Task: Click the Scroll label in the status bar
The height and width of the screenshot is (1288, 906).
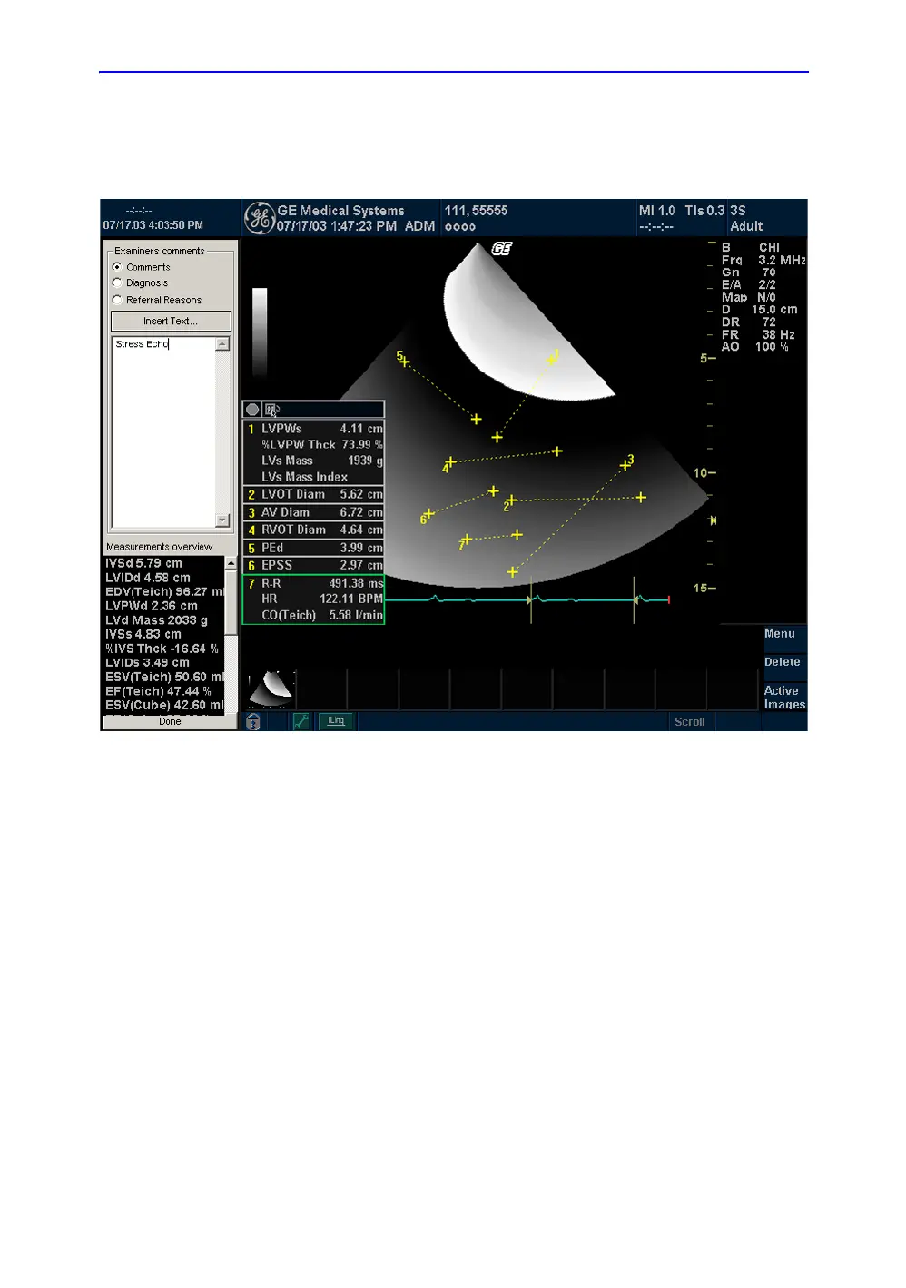Action: (x=690, y=722)
